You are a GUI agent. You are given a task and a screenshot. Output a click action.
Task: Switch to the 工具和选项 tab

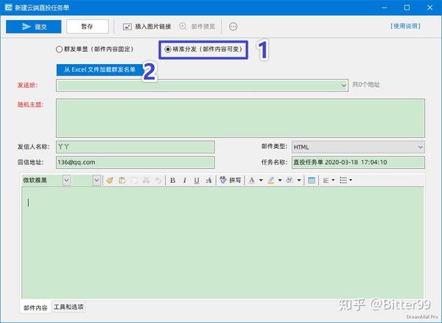69,307
